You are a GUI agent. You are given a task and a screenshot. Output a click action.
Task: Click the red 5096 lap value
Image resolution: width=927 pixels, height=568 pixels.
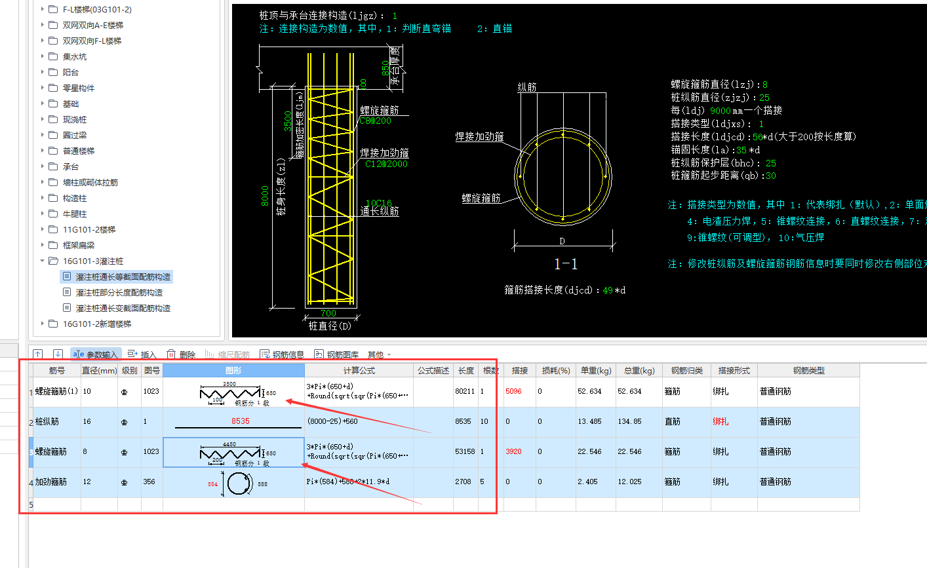click(513, 392)
